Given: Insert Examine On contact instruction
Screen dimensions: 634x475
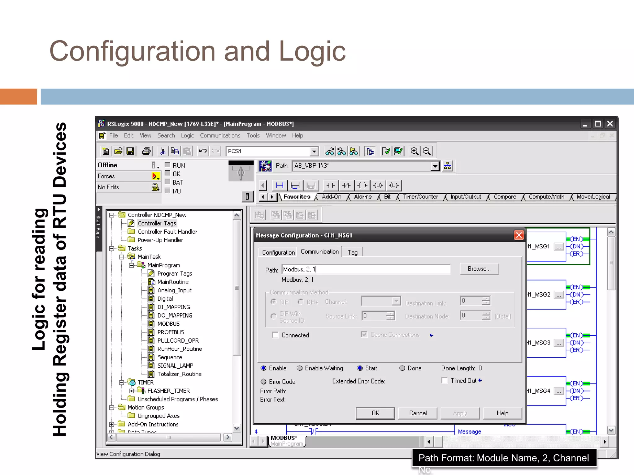Looking at the screenshot, I should (x=331, y=185).
